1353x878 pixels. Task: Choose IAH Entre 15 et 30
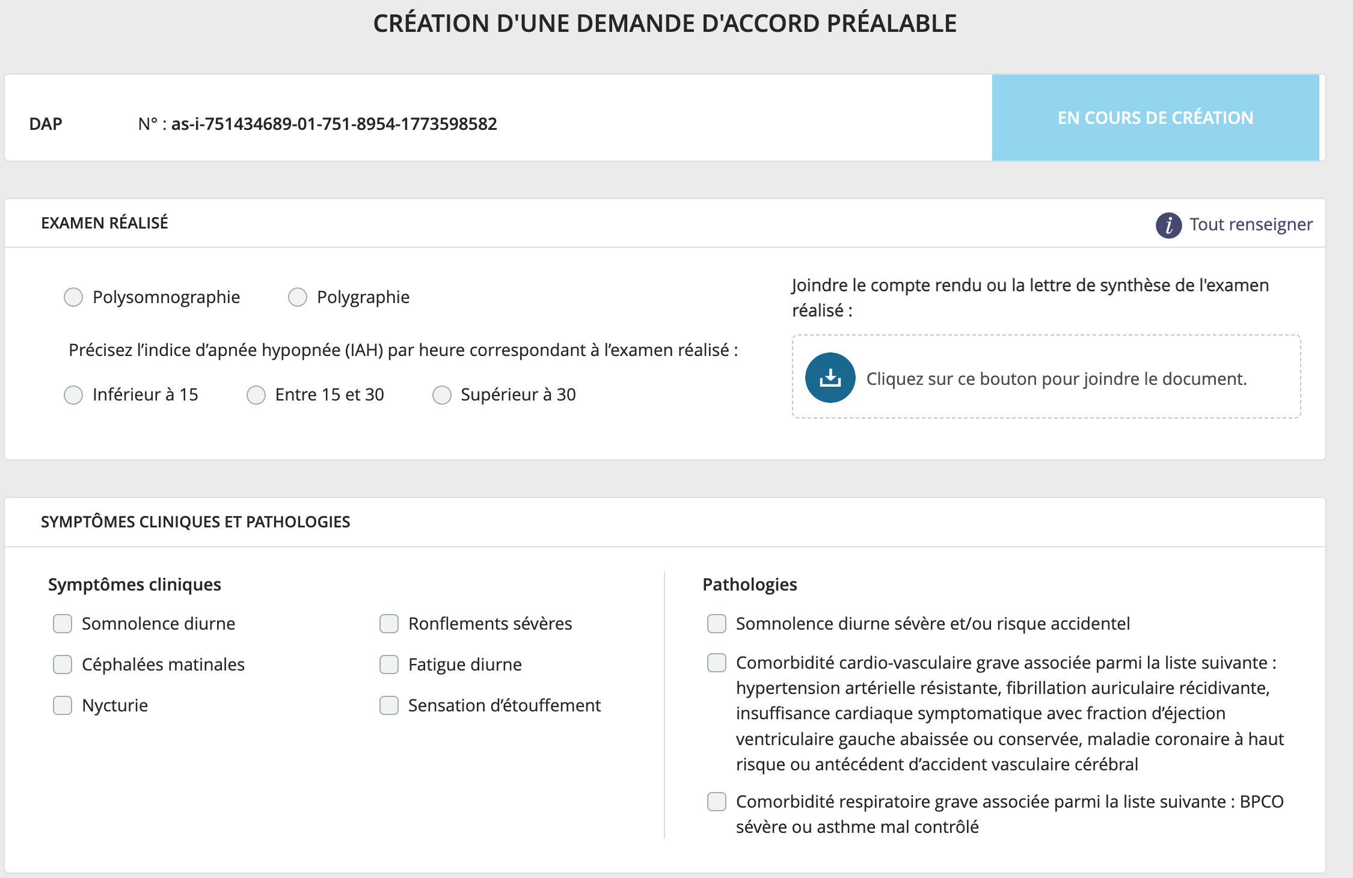pos(256,395)
